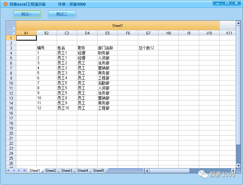
Task: Select column header I9
Action: pos(189,33)
